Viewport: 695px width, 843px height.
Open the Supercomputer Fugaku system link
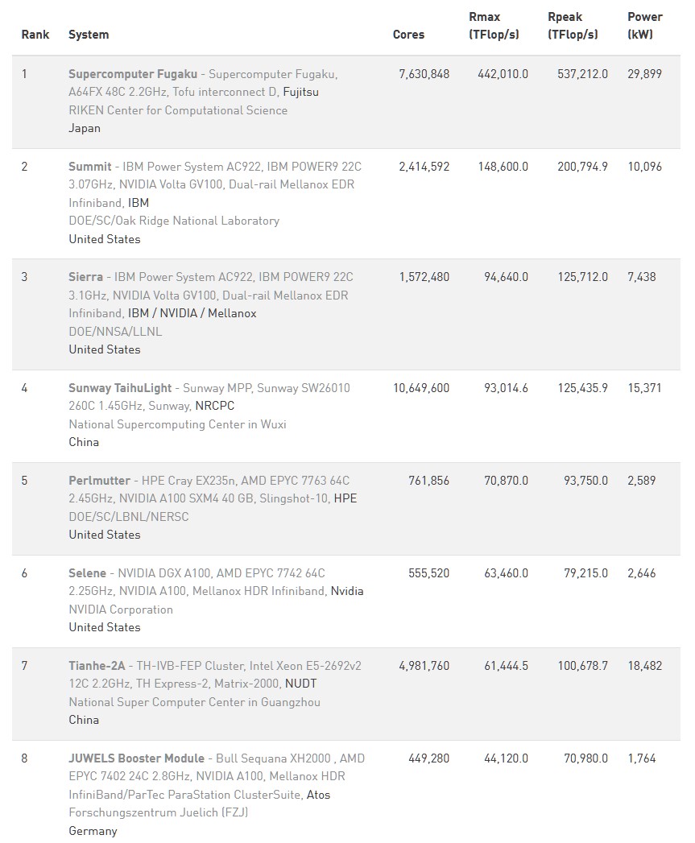click(133, 74)
